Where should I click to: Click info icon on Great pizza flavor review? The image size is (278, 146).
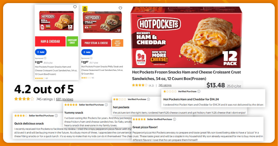coord(174,119)
